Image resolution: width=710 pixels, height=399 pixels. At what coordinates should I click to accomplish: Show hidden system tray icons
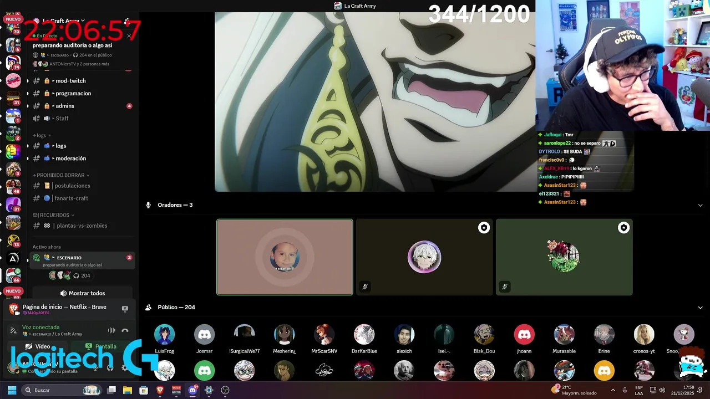pyautogui.click(x=613, y=390)
